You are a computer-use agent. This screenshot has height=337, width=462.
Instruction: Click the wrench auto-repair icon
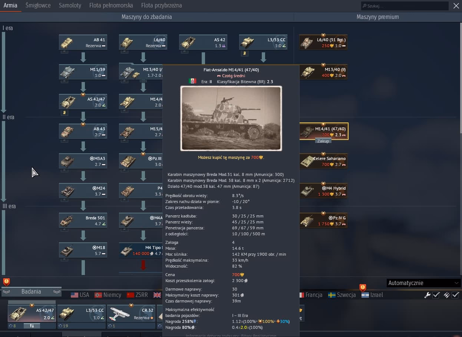(428, 295)
